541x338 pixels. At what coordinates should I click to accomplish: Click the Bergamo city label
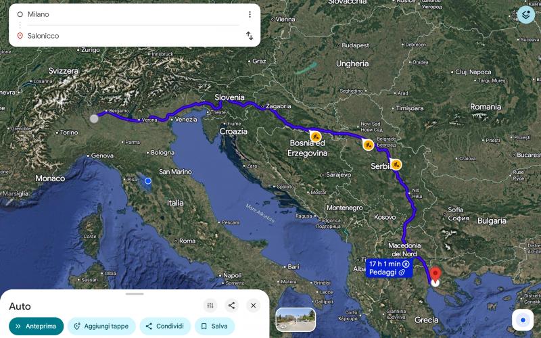coord(119,111)
